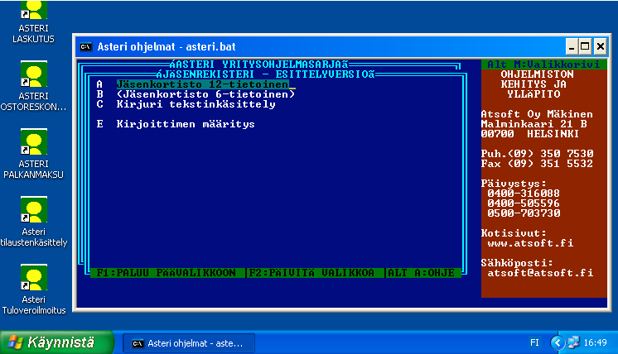
Task: Open the Asteri tilaustenkäsittely desktop icon
Action: tap(33, 222)
